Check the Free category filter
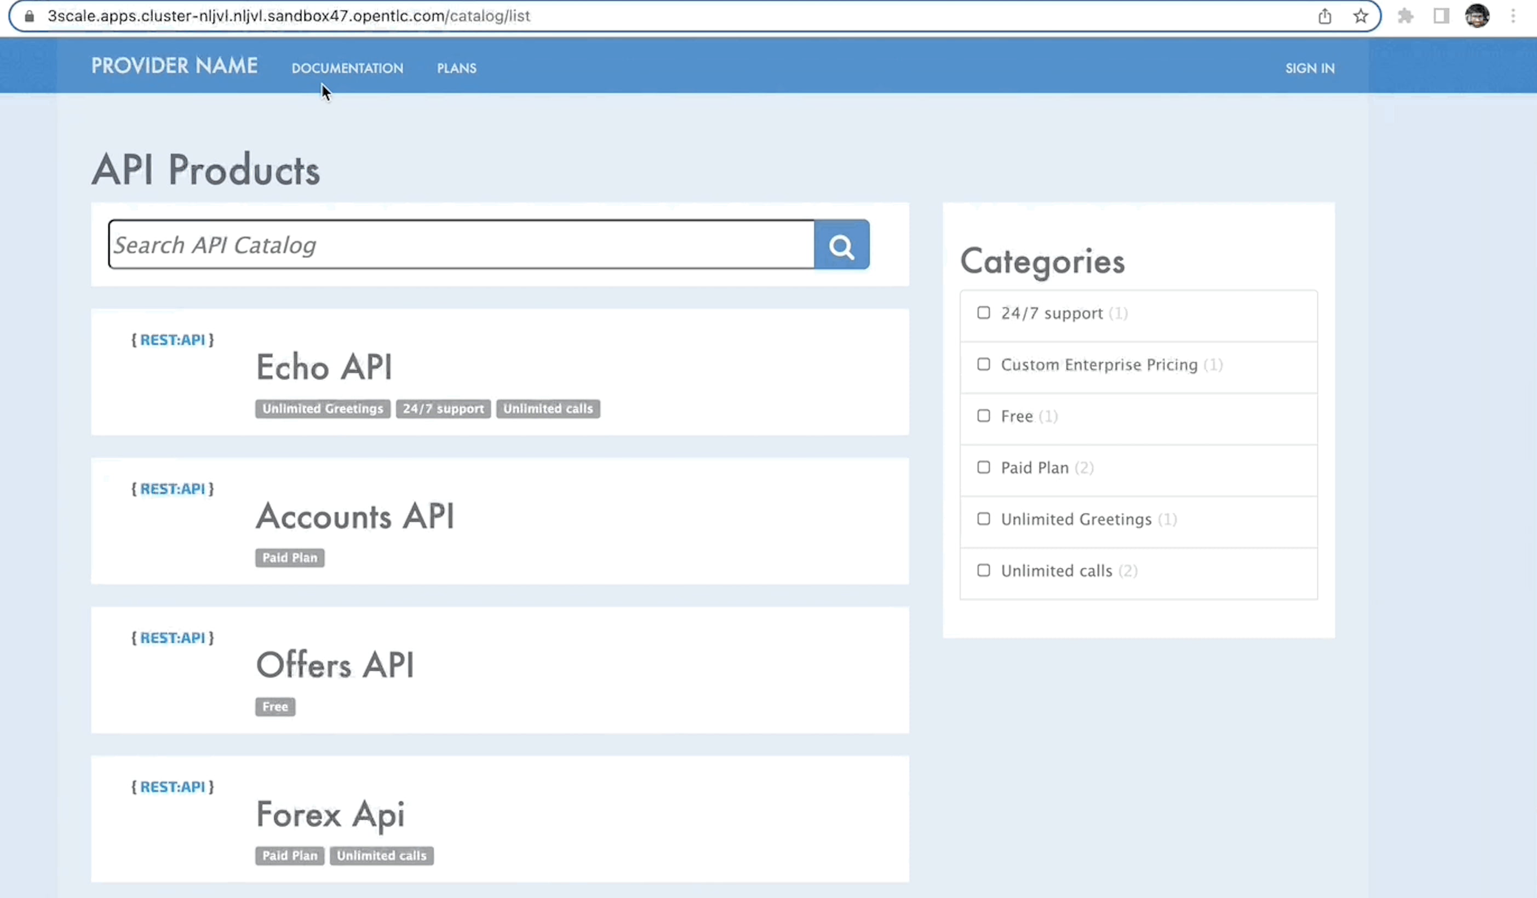This screenshot has width=1537, height=898. pyautogui.click(x=983, y=416)
